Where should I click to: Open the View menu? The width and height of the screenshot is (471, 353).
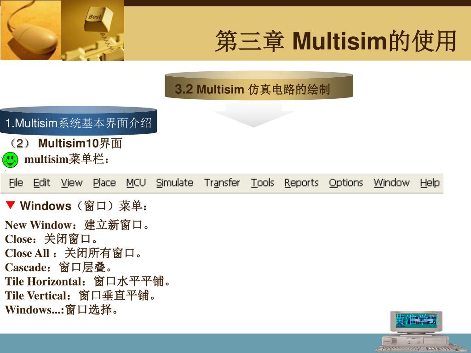click(72, 182)
